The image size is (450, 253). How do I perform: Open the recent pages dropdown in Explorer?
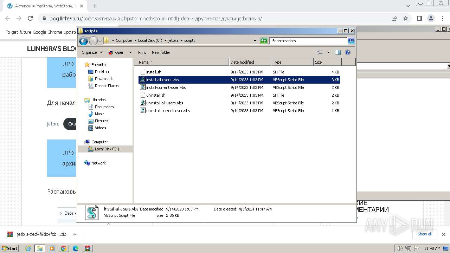[x=100, y=41]
